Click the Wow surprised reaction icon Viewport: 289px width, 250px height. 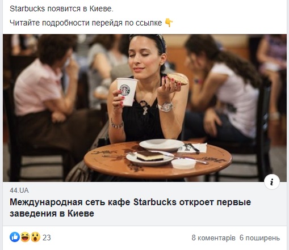coord(35,237)
